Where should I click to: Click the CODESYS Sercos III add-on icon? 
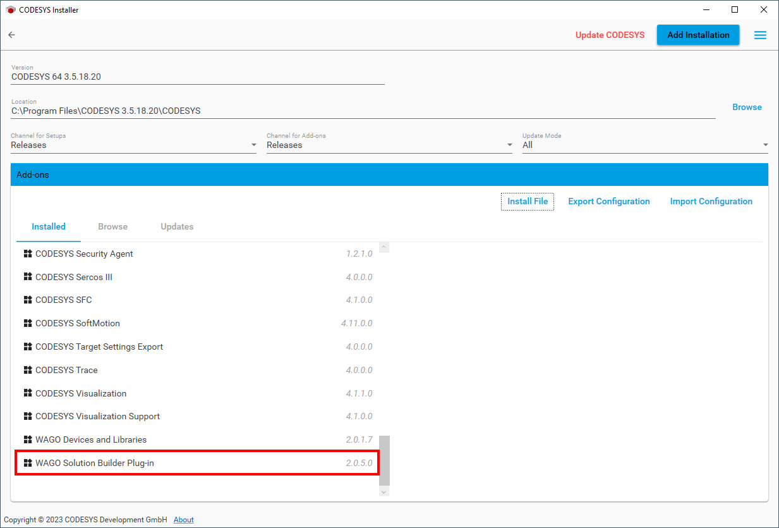coord(28,277)
